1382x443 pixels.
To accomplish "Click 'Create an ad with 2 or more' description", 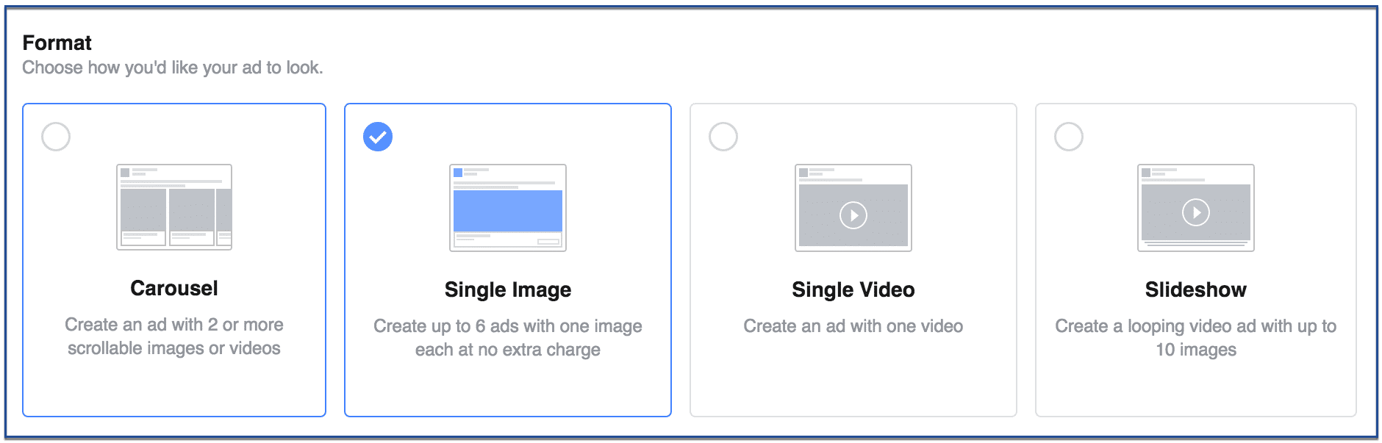I will point(174,336).
